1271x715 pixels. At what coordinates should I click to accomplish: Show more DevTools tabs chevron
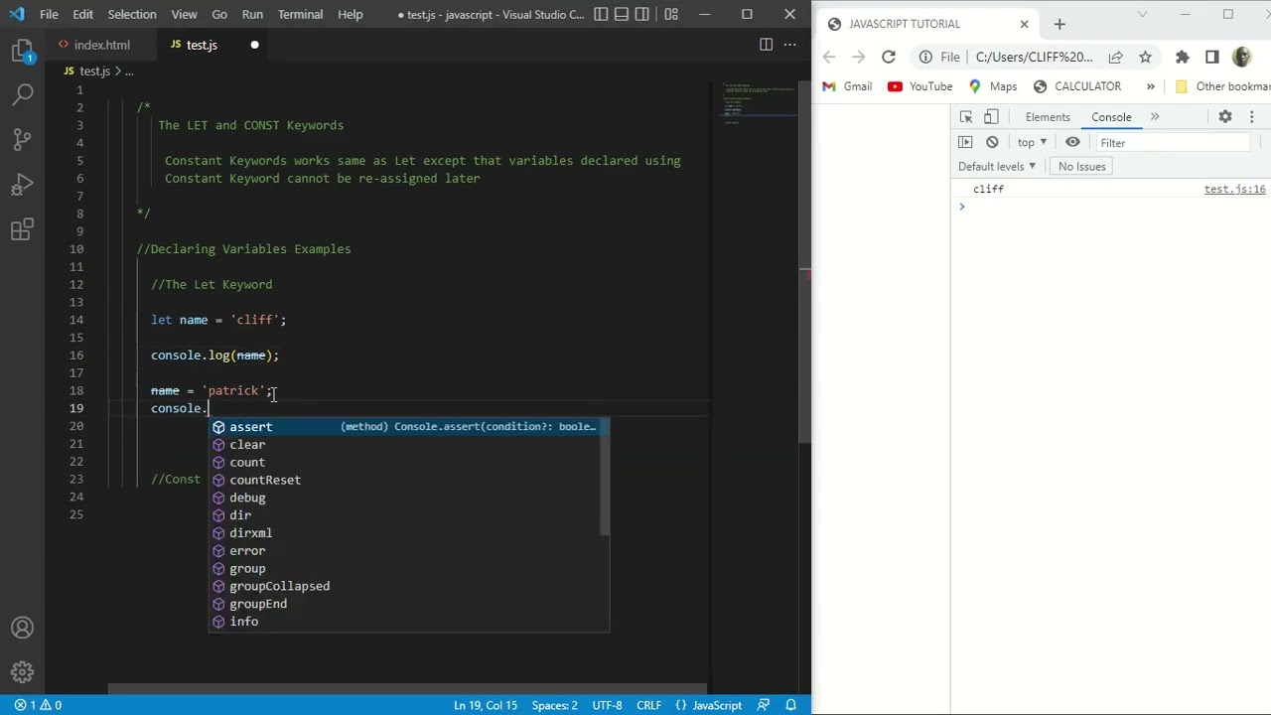point(1155,117)
